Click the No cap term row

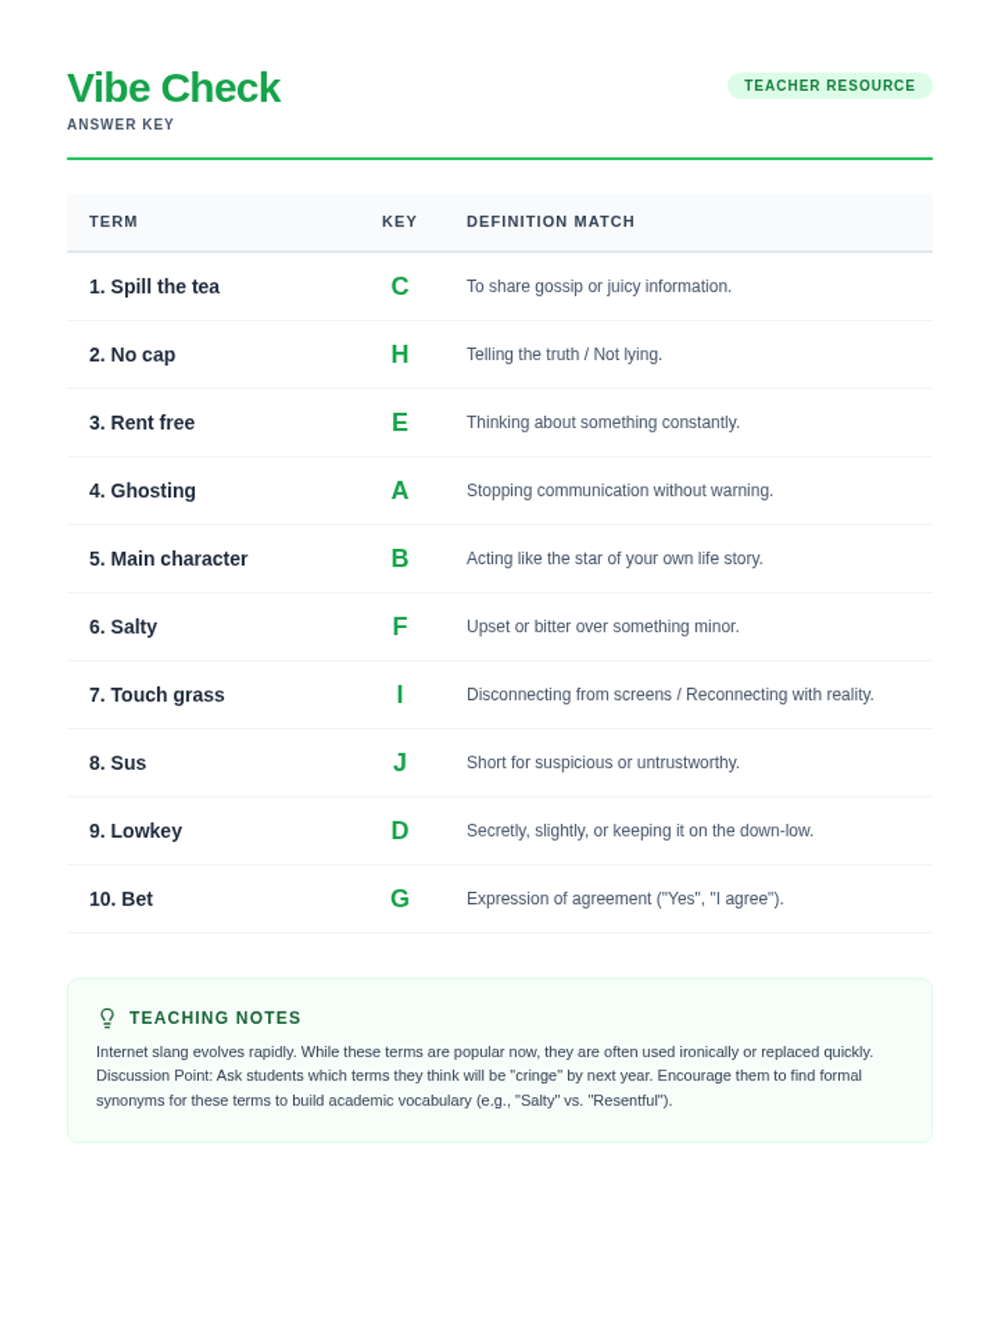[x=499, y=355]
